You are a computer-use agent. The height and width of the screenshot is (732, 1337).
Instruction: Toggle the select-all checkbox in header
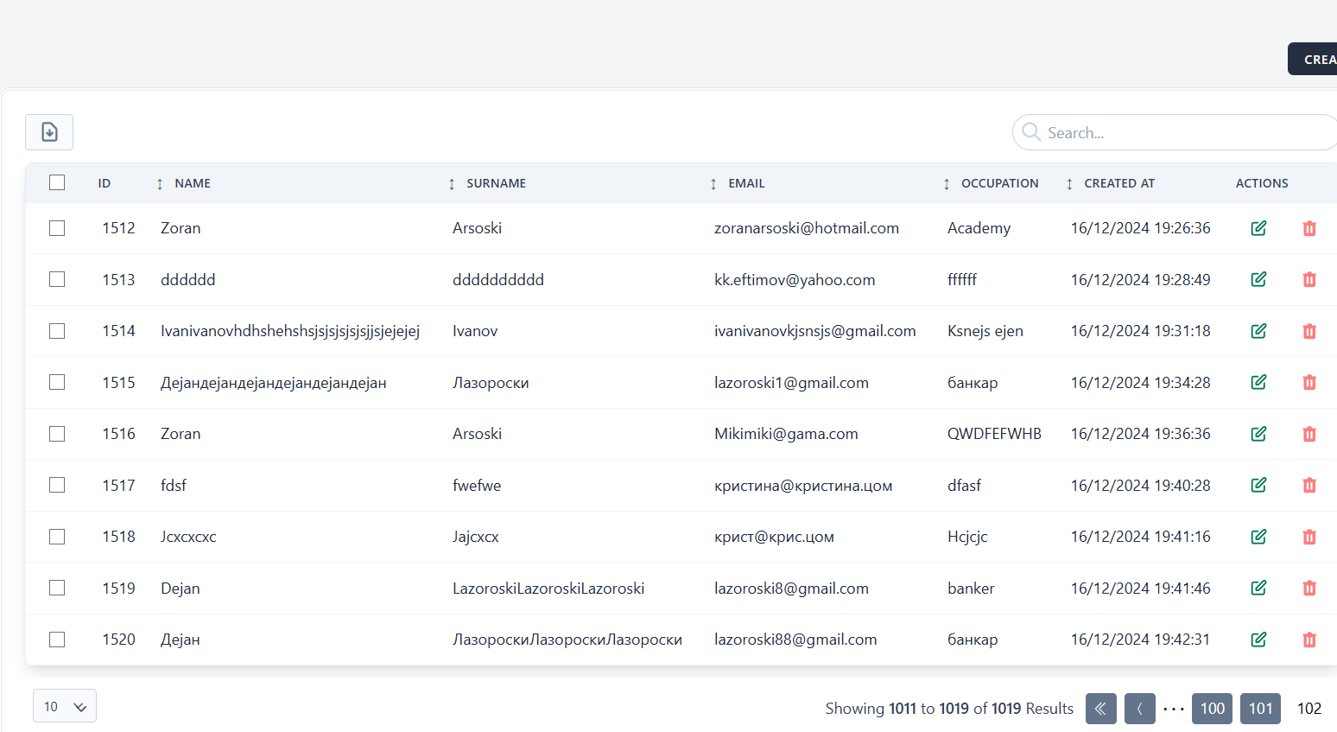tap(57, 182)
